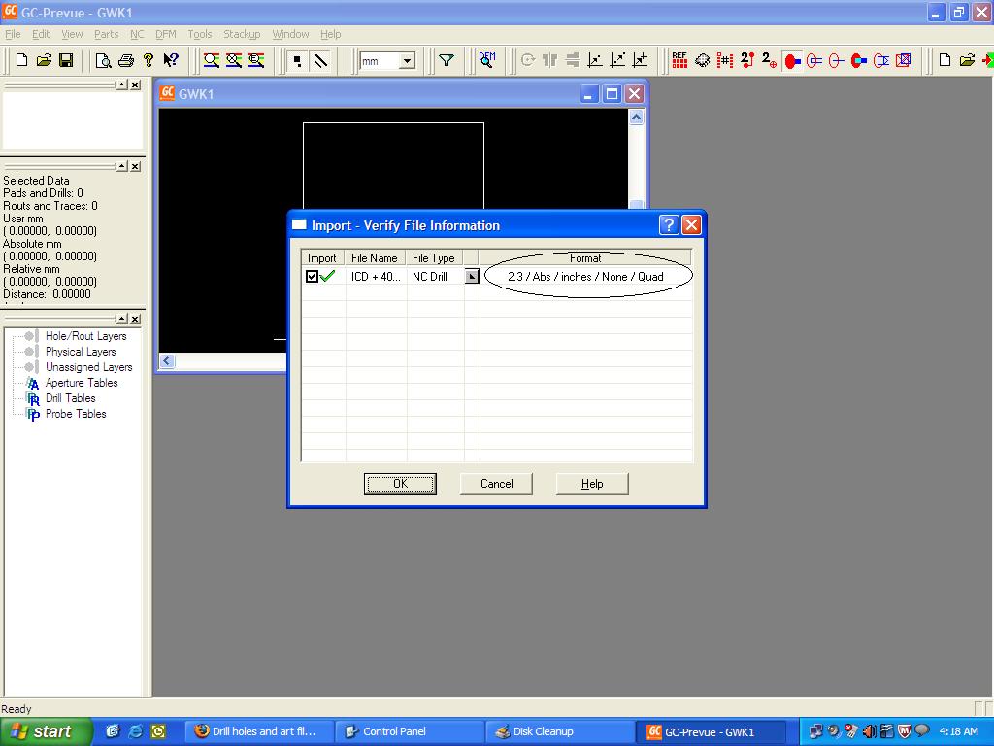Viewport: 994px width, 746px height.
Task: Click the question mark in the Import dialog title bar
Action: 669,225
